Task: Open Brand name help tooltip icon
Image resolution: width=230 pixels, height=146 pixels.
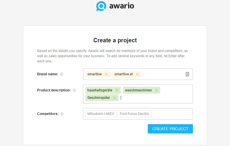Action: pos(62,74)
